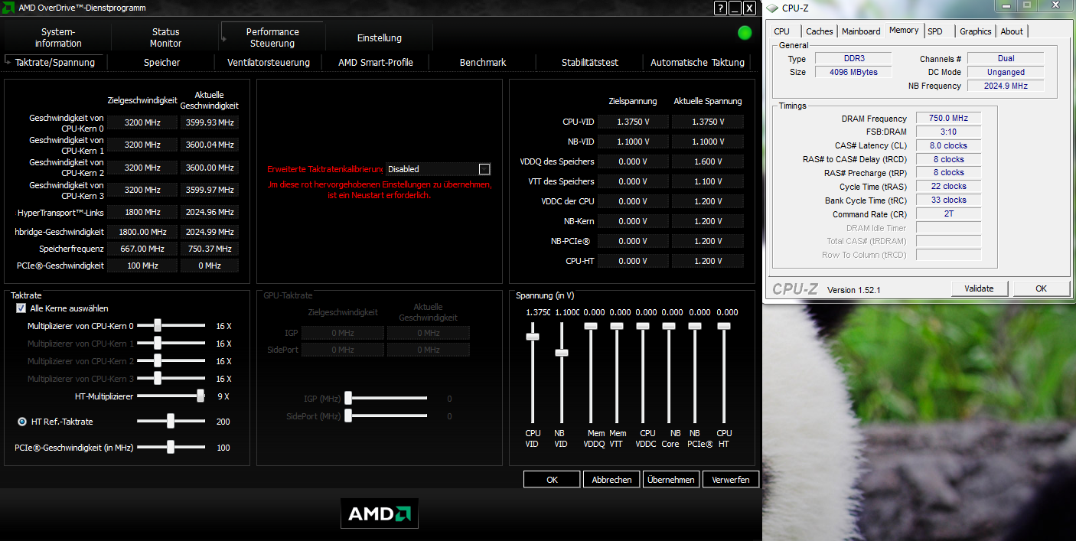
Task: Click the NB VID voltage slider handle
Action: coord(562,353)
